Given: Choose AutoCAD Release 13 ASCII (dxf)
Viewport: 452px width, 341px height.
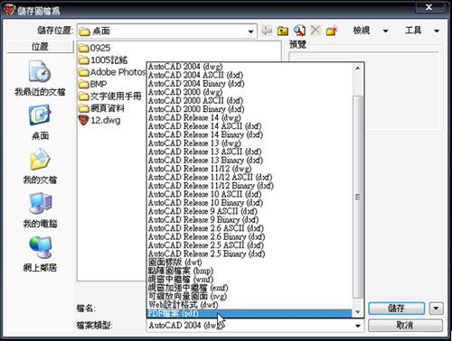Looking at the screenshot, I should point(250,152).
